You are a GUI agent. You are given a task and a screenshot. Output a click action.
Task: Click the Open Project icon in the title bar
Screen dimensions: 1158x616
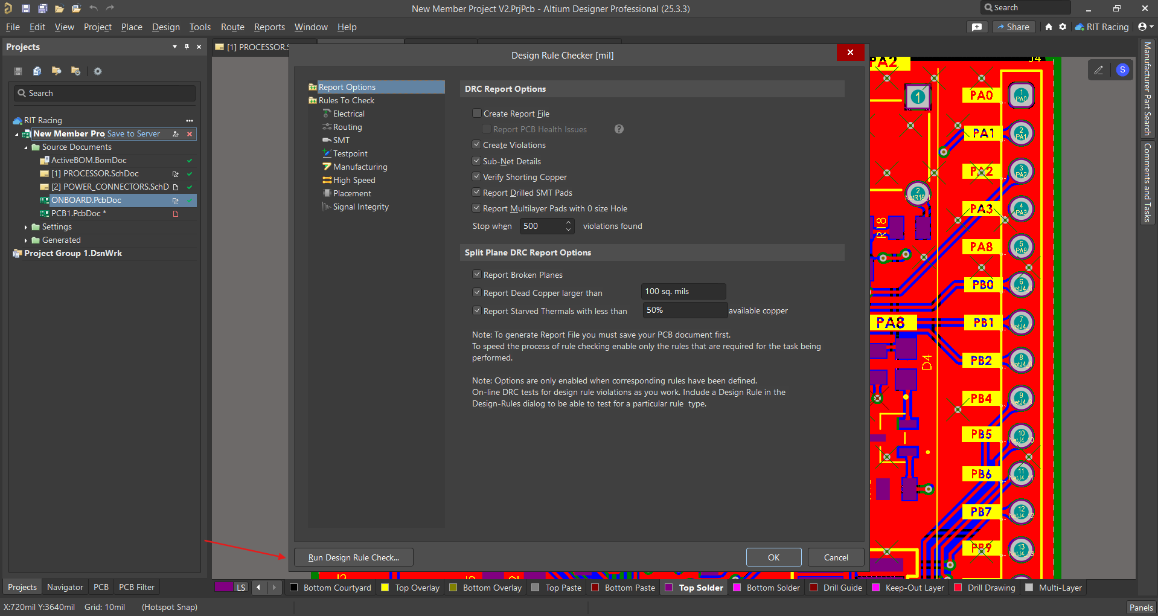pos(76,8)
